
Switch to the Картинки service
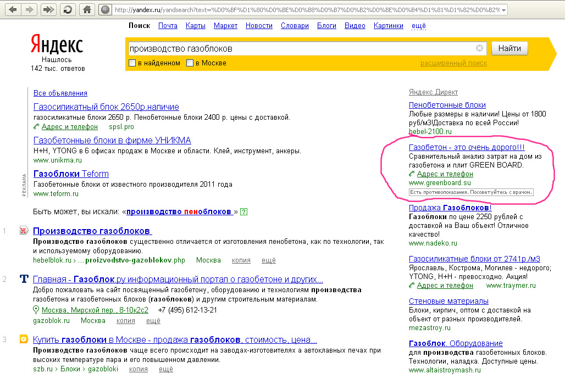click(x=389, y=26)
